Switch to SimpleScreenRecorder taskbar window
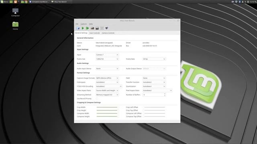257x144 pixels. coord(39,2)
